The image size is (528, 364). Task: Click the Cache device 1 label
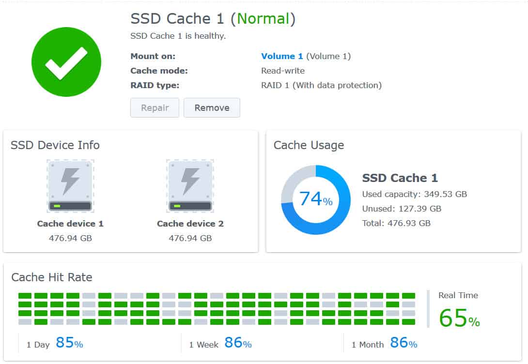click(70, 224)
